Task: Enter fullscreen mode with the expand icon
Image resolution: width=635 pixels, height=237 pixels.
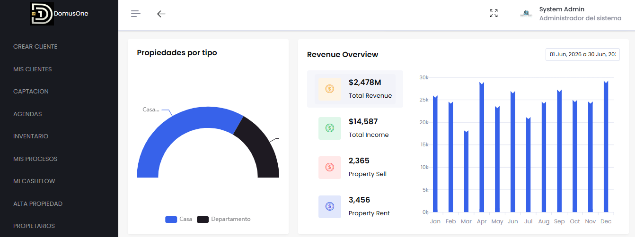Action: click(494, 13)
